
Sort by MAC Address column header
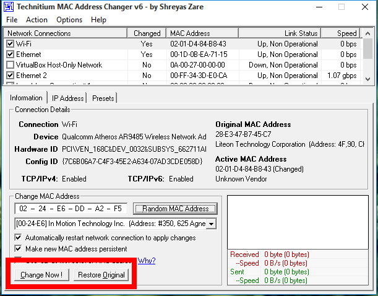[202, 33]
